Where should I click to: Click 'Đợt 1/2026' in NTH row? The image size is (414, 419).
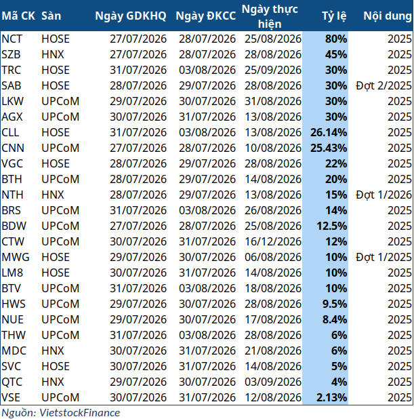click(384, 195)
